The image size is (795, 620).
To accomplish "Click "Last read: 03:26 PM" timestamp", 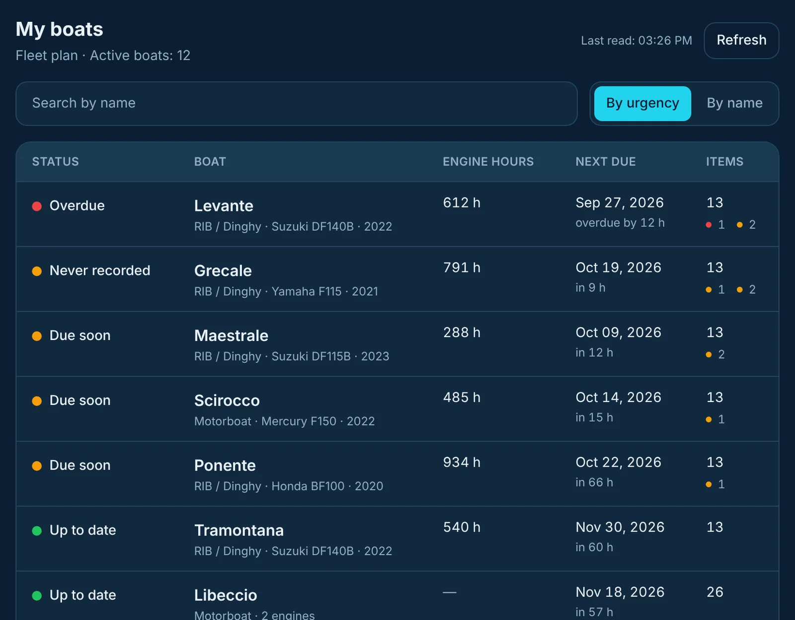I will [x=636, y=41].
